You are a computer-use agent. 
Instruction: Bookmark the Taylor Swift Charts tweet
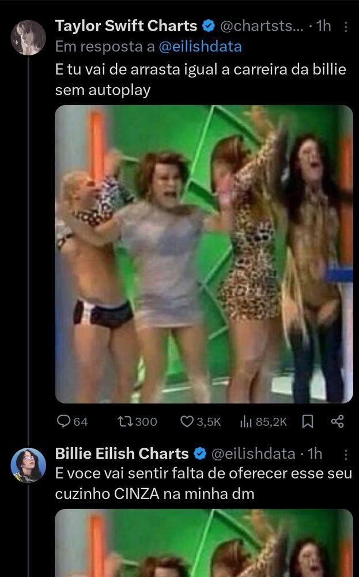(x=308, y=421)
